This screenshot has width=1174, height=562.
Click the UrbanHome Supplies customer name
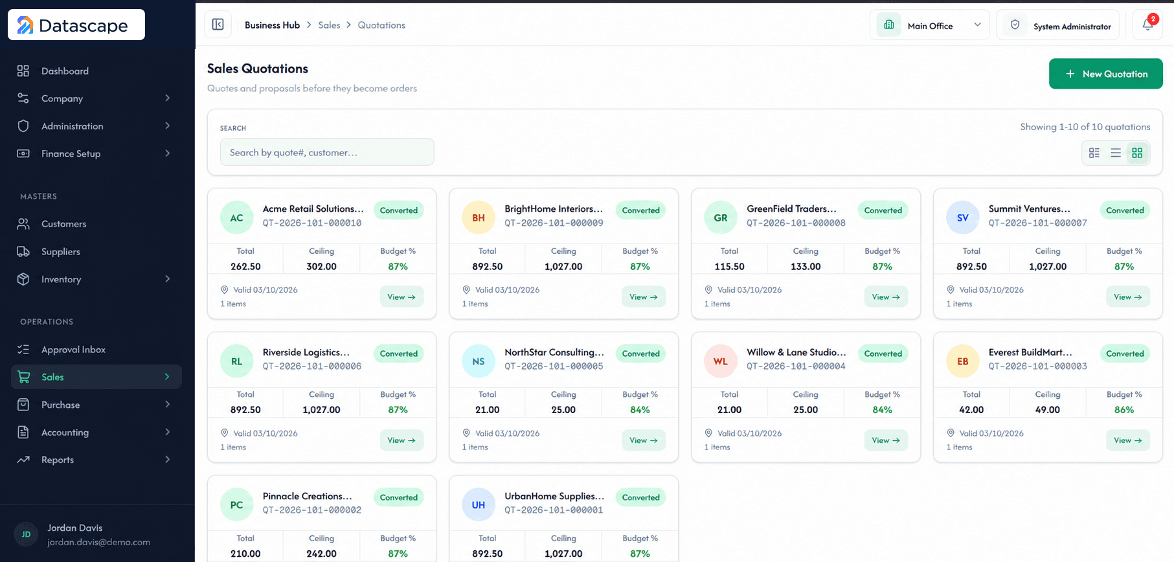click(554, 496)
